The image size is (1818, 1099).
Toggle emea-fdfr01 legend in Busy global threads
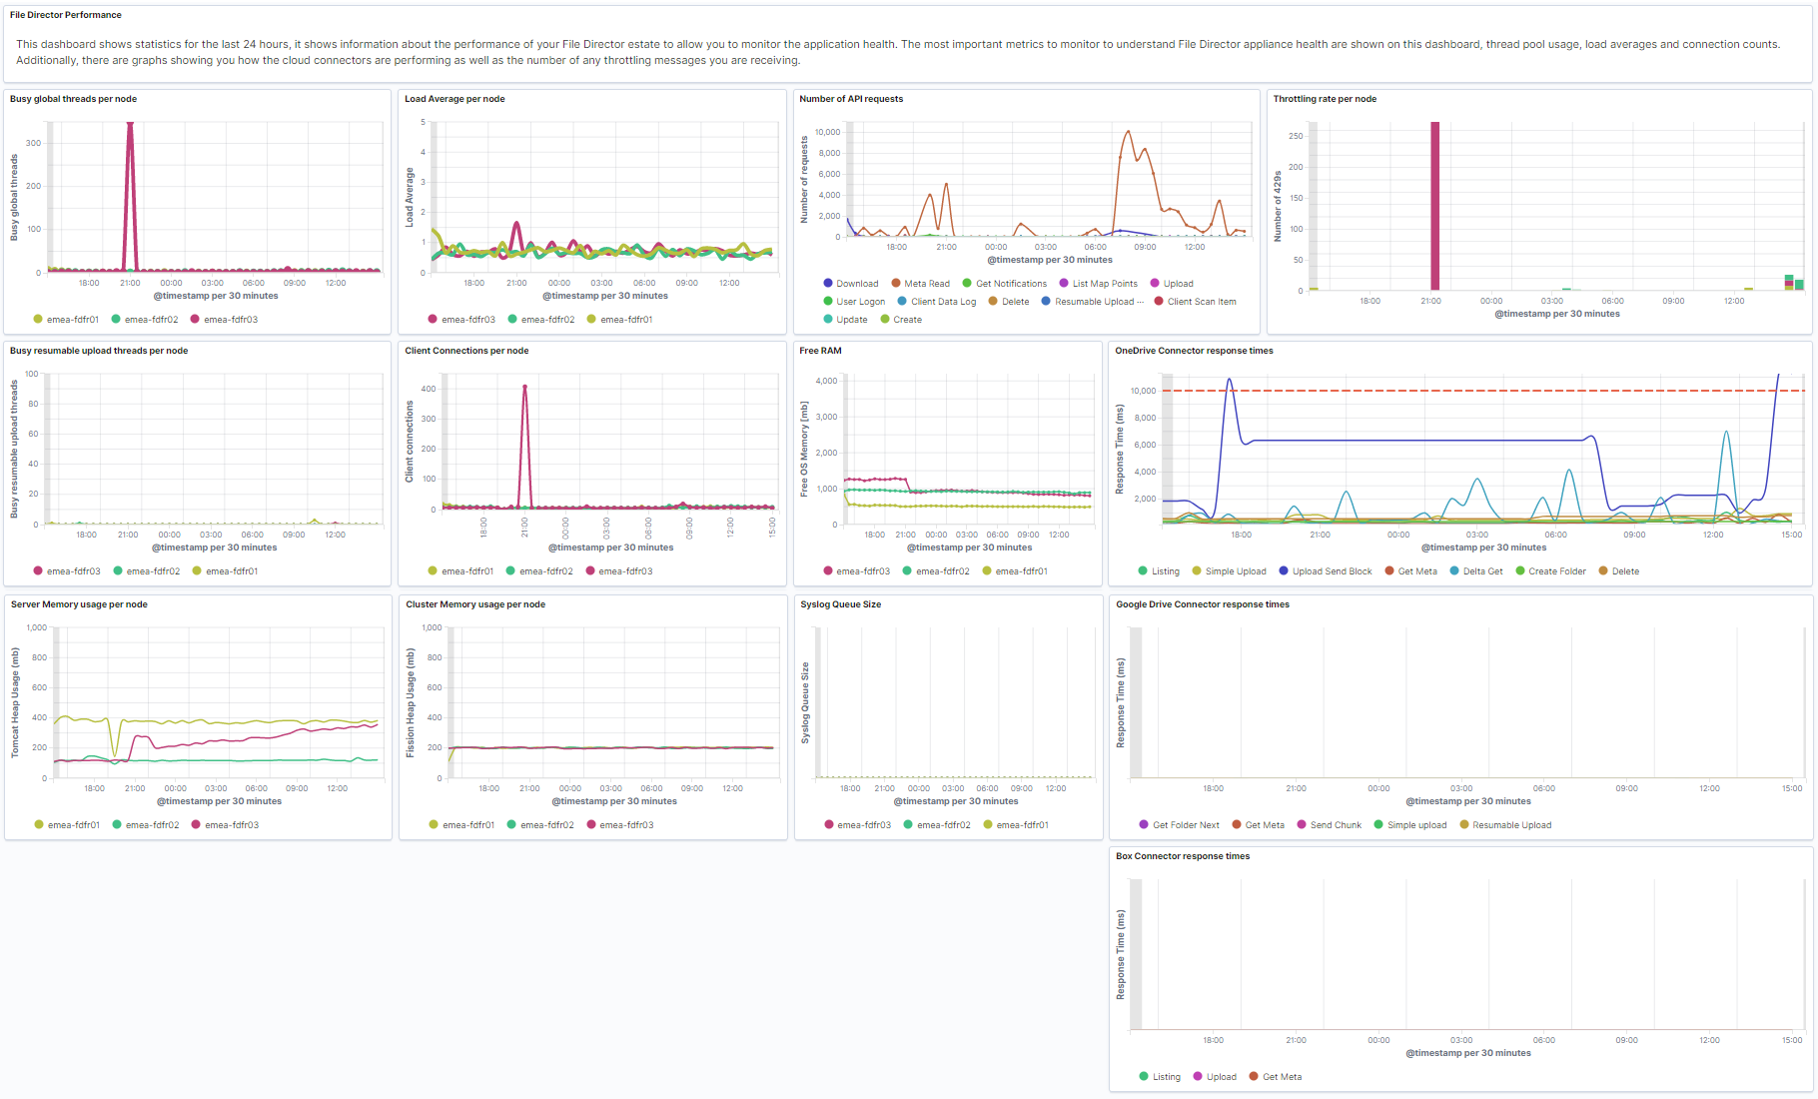(x=66, y=320)
